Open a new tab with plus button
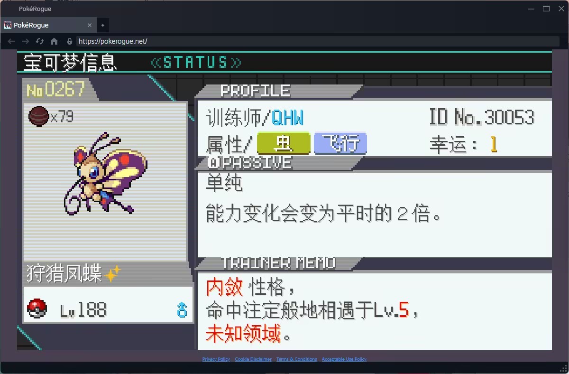Image resolution: width=569 pixels, height=374 pixels. [x=103, y=25]
